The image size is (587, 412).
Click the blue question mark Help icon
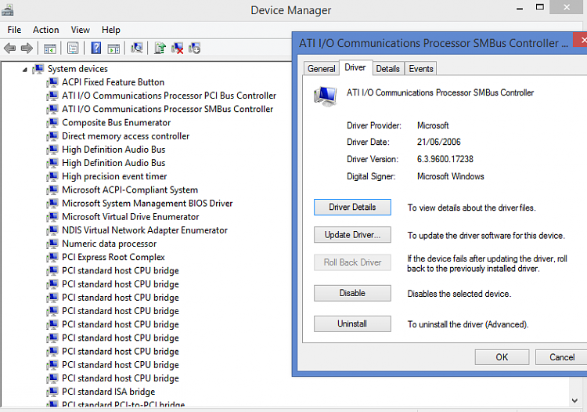96,48
